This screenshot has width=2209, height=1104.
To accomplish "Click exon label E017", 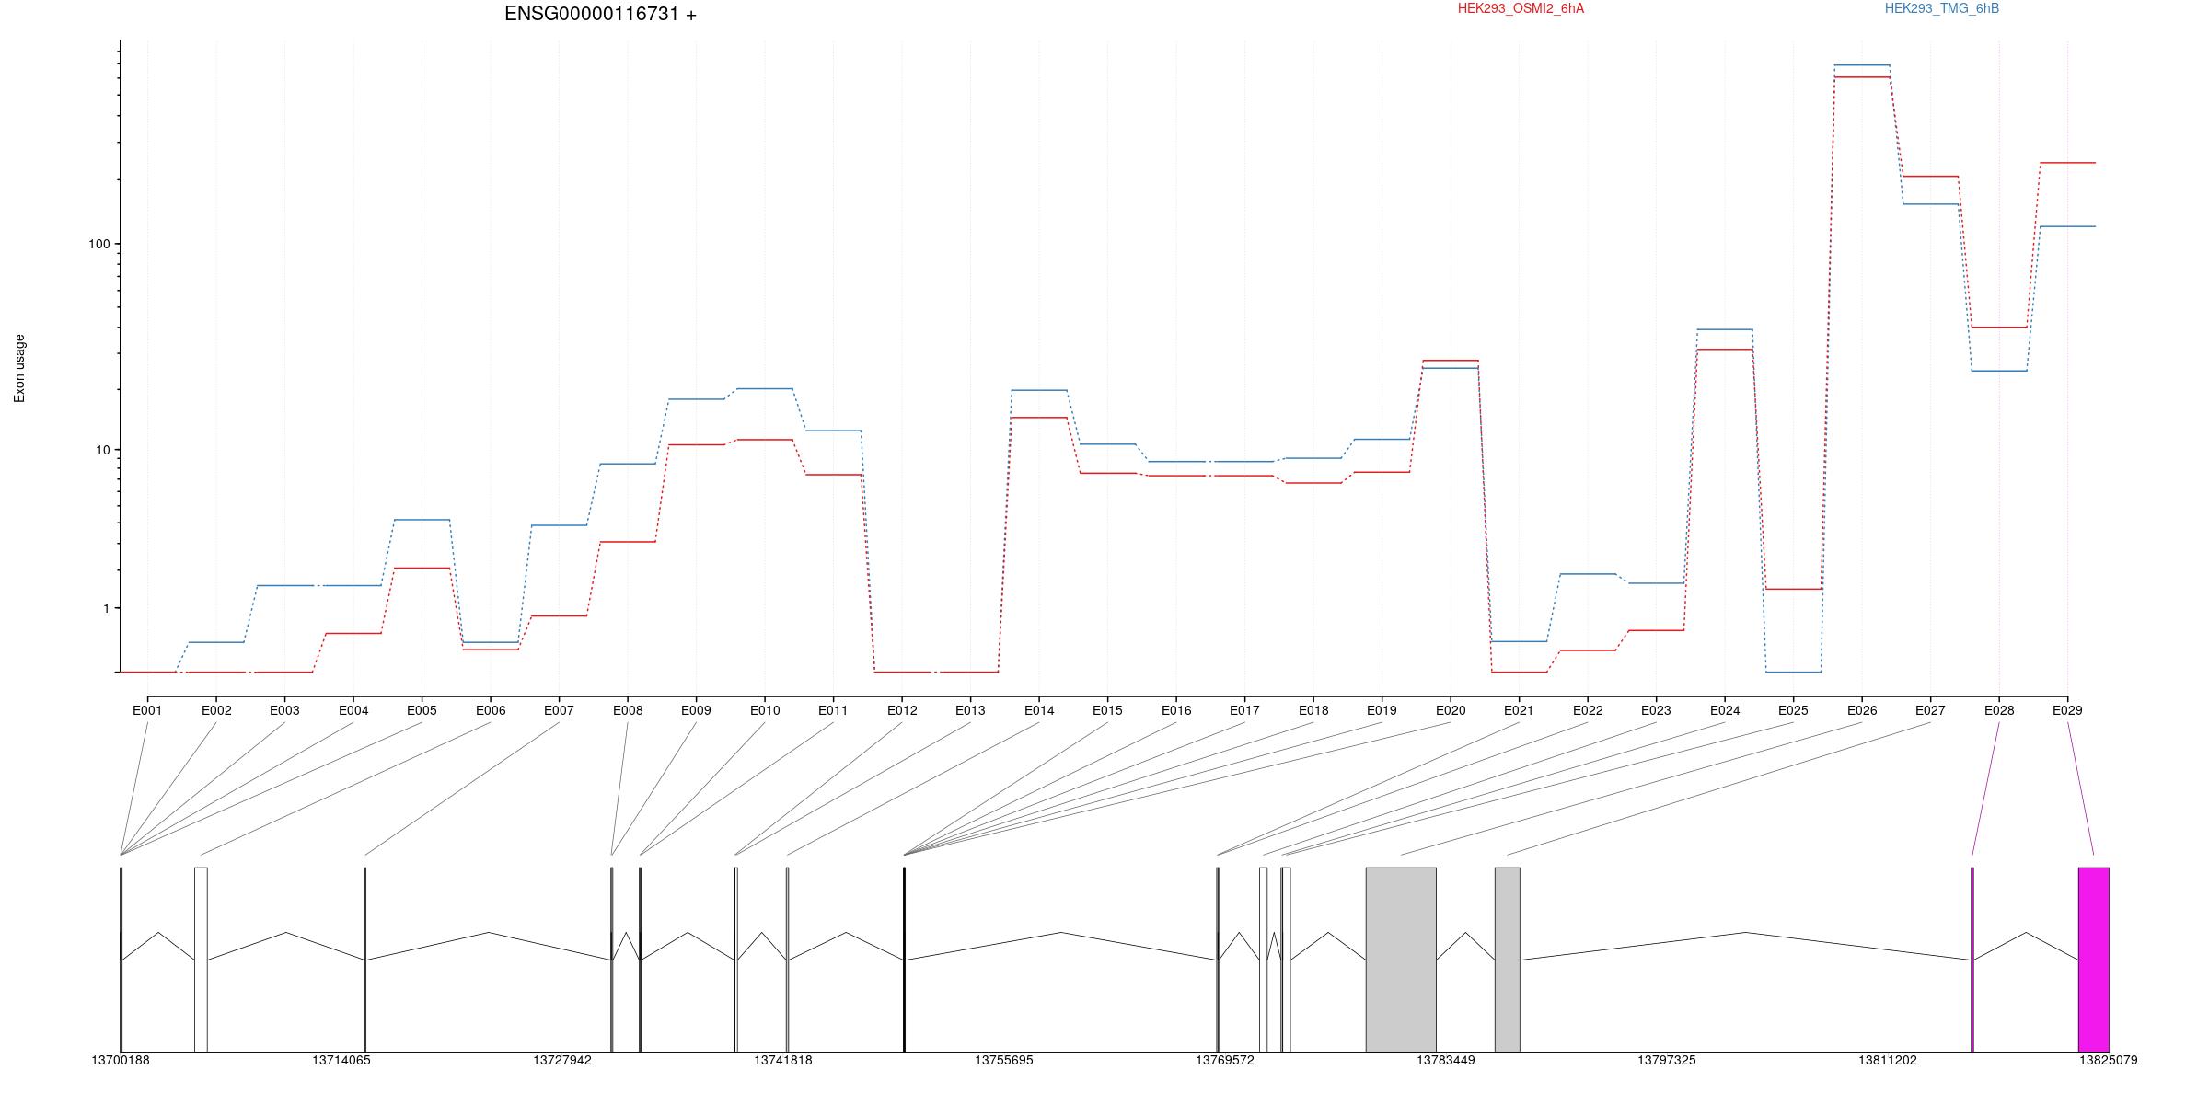I will (x=1244, y=710).
